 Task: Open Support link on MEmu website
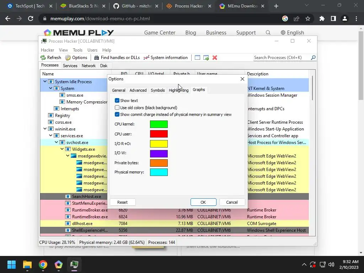coord(246,33)
